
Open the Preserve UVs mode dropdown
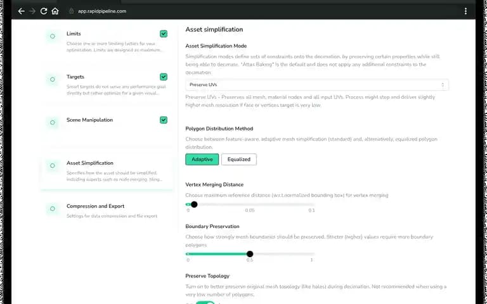317,85
